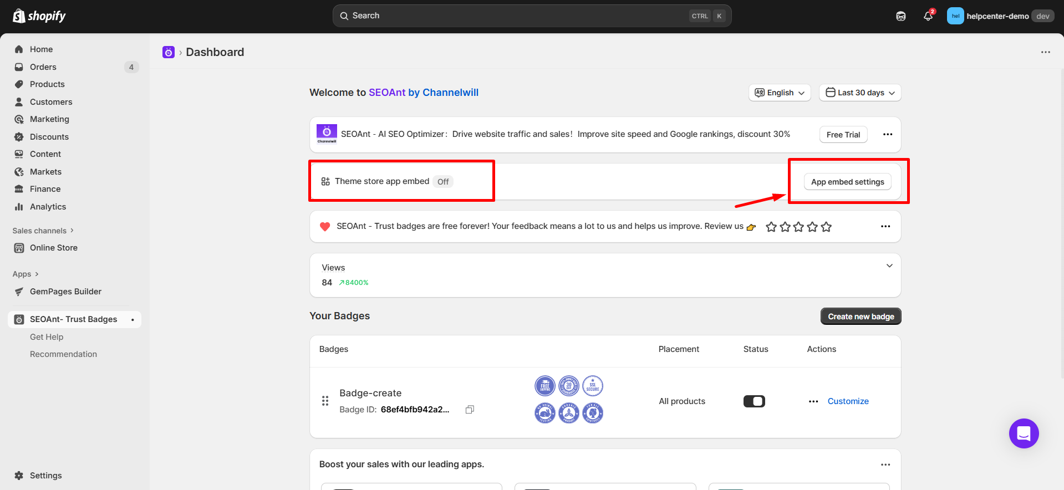Expand the Sales channels section
The width and height of the screenshot is (1064, 490).
pos(43,231)
